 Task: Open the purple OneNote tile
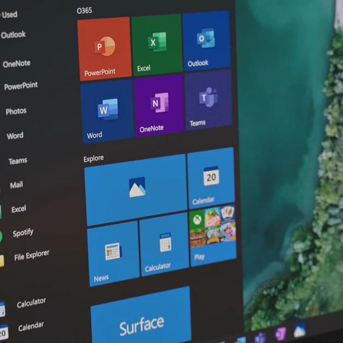tap(159, 106)
